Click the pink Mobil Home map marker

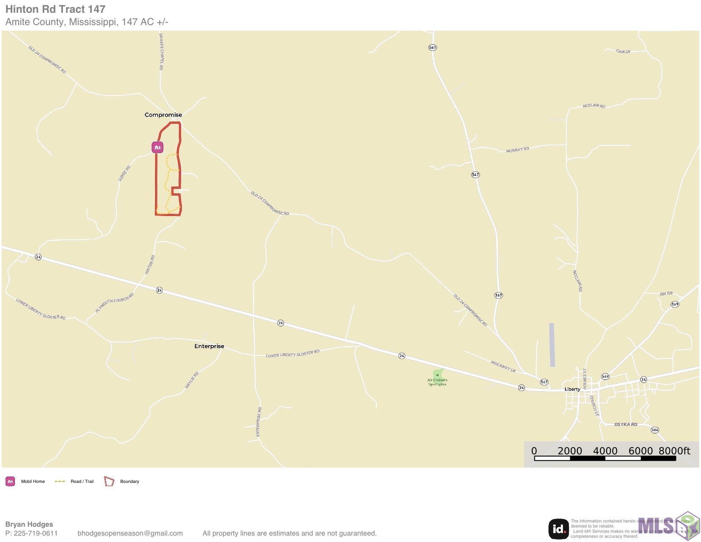point(158,148)
